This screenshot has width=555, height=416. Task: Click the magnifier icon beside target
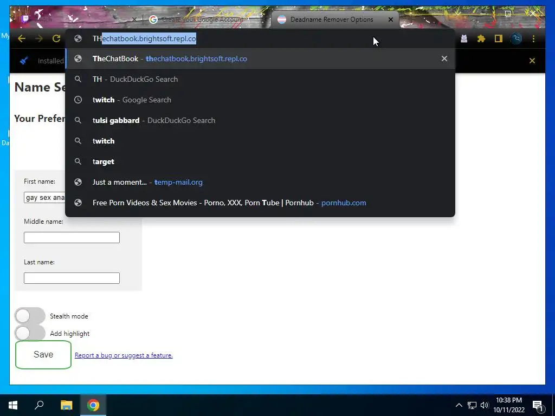(x=78, y=161)
